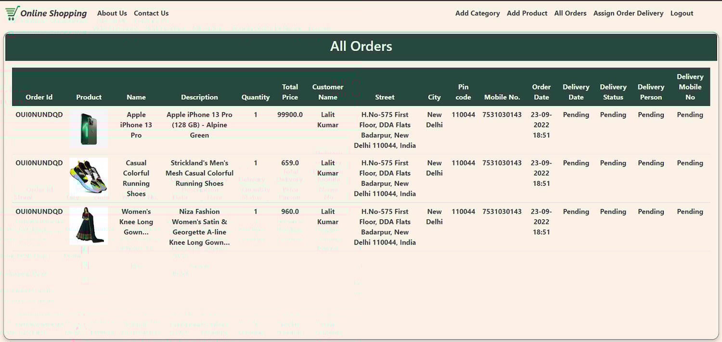The image size is (722, 342).
Task: Go to Assign Order Delivery
Action: click(x=628, y=13)
